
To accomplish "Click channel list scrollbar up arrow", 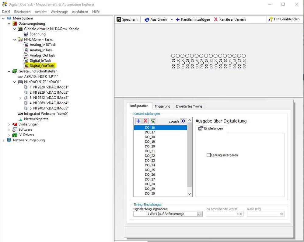I will [x=190, y=120].
